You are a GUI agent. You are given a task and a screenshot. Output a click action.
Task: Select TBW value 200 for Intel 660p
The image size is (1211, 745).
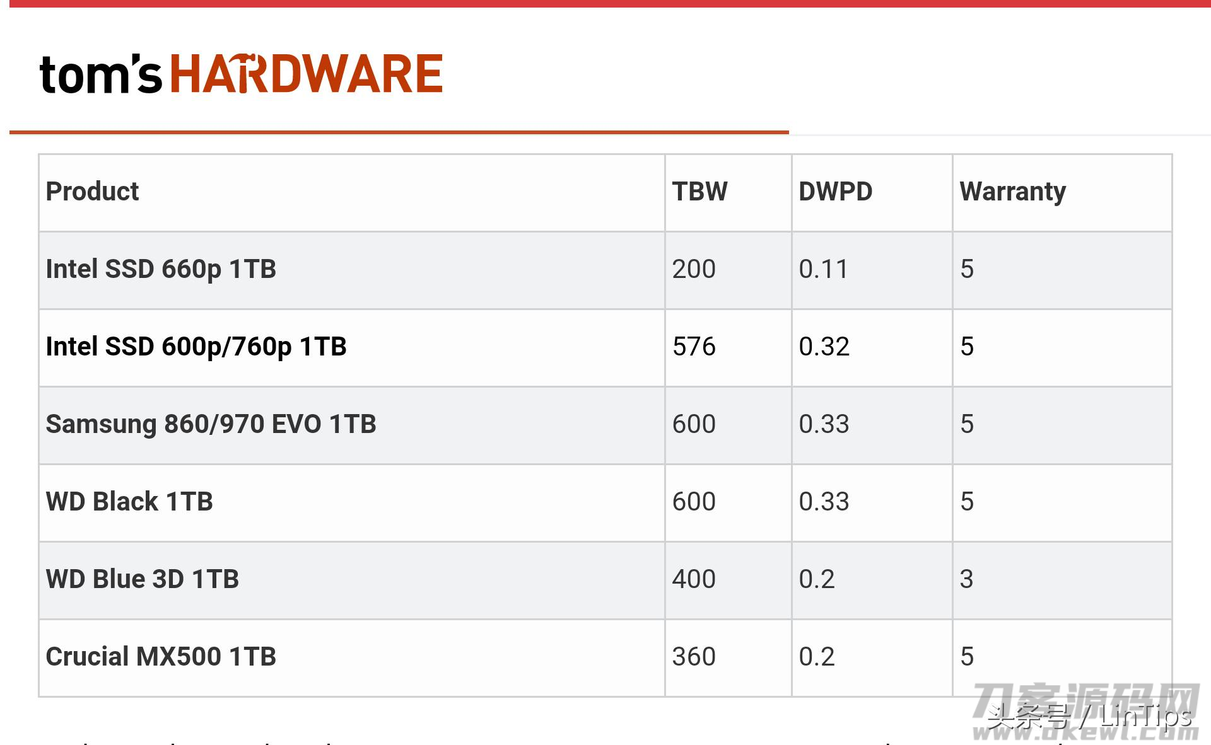pos(694,269)
